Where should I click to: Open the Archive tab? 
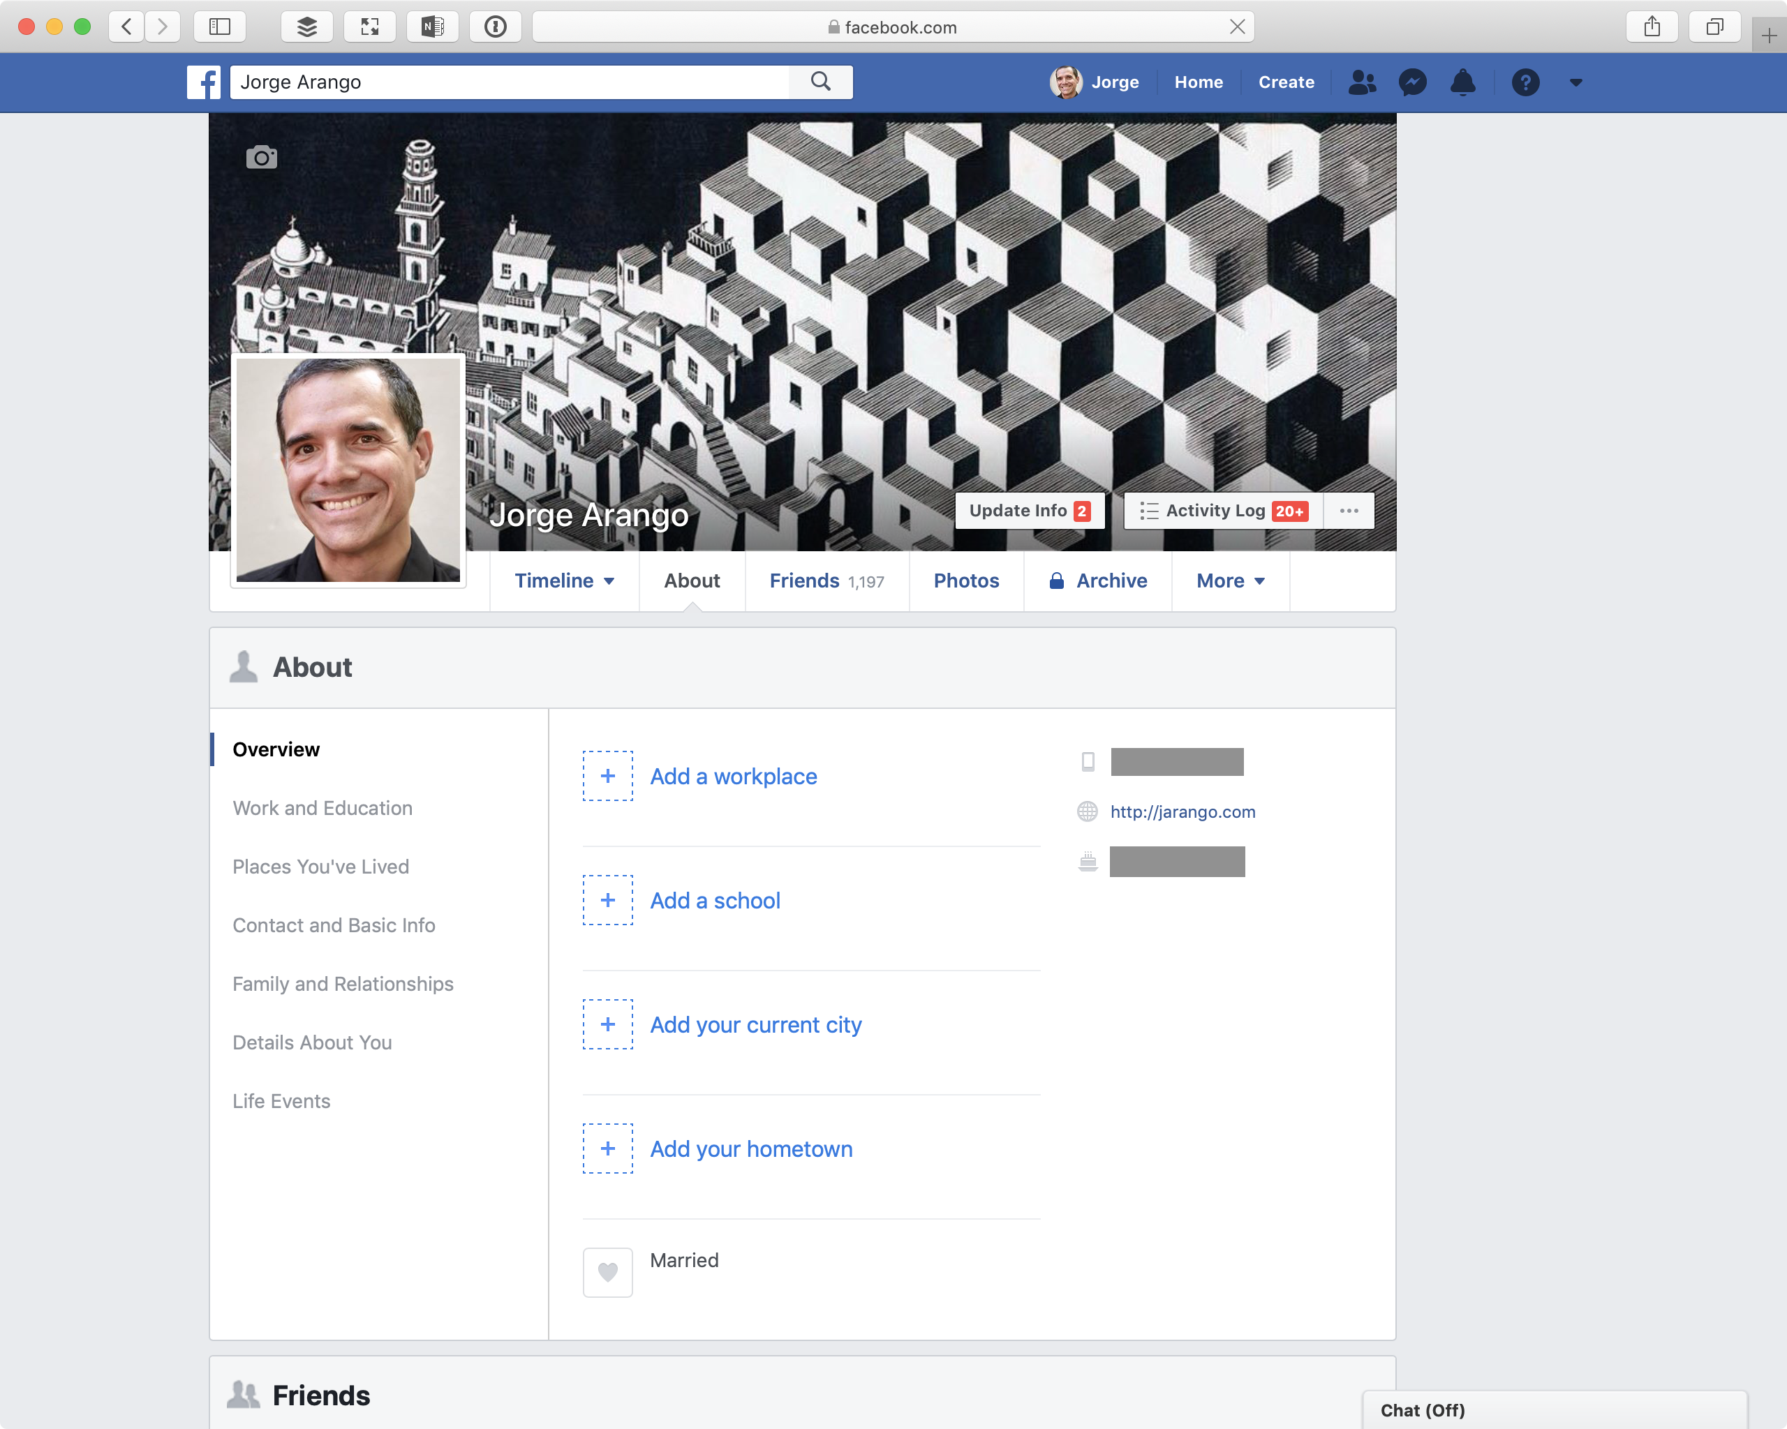click(x=1098, y=581)
